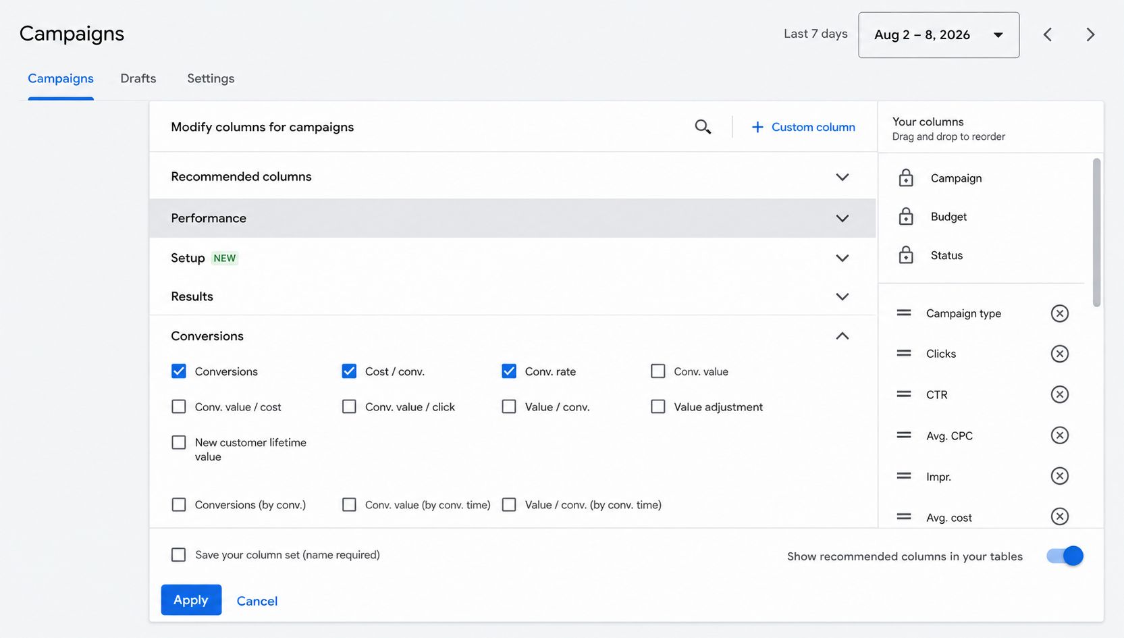Uncheck the Cost / conv. checkbox

click(349, 371)
